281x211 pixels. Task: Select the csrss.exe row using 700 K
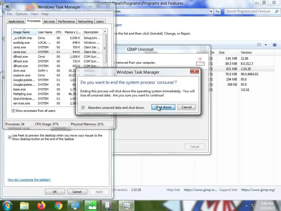tap(57, 47)
